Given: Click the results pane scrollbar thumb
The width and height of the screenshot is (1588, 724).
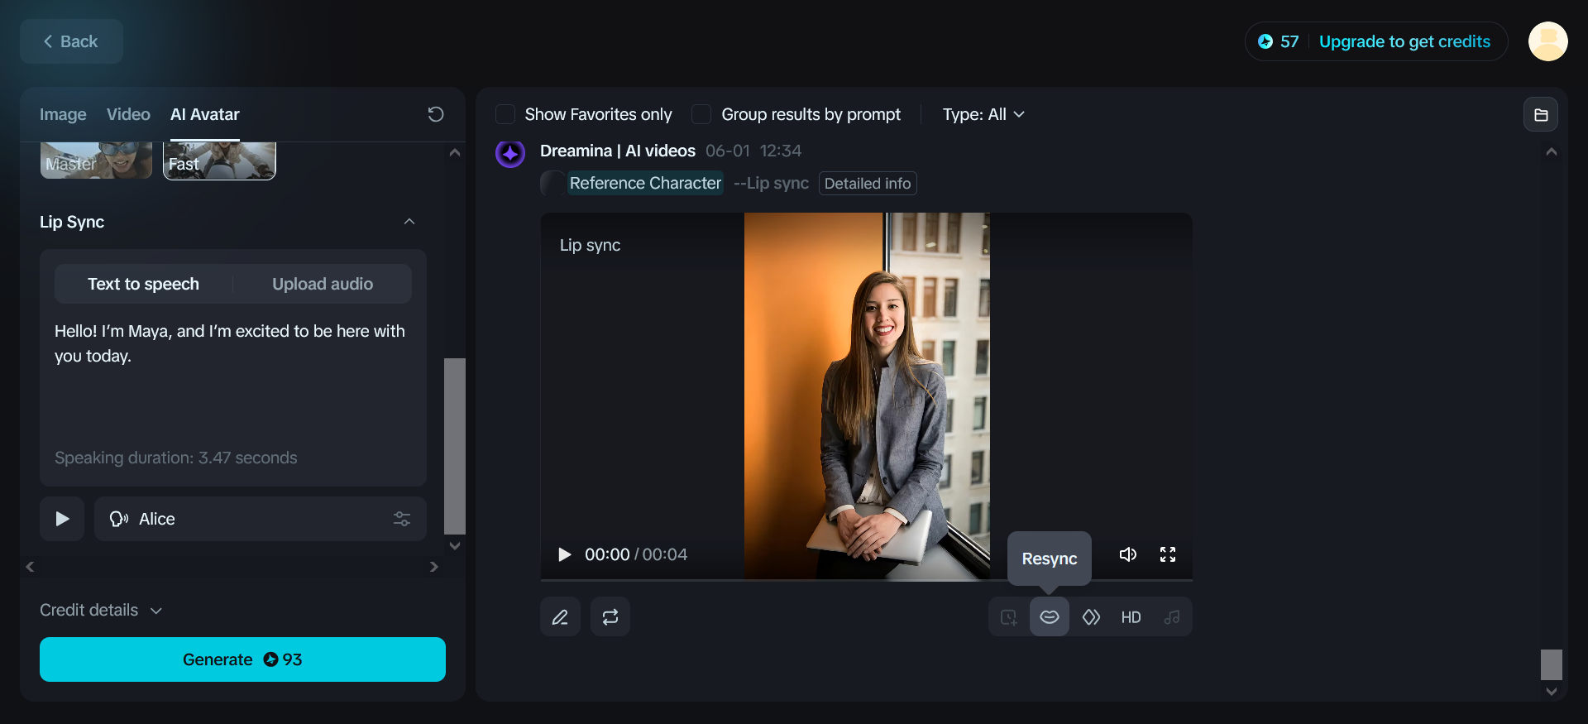Looking at the screenshot, I should tap(1552, 664).
